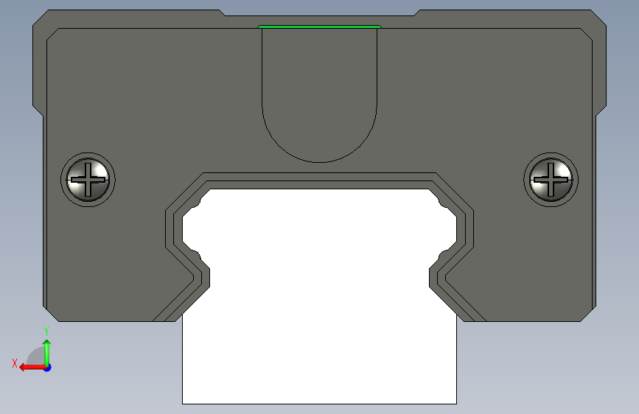The image size is (639, 414).
Task: Click the green Y axis arrow
Action: coord(47,353)
